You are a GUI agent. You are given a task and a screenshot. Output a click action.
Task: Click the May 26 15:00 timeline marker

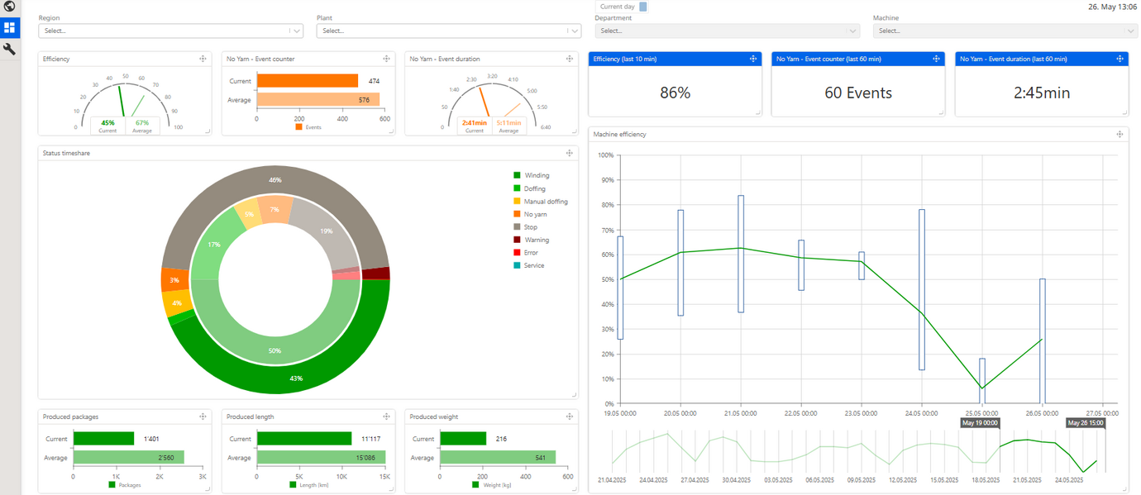coord(1086,422)
